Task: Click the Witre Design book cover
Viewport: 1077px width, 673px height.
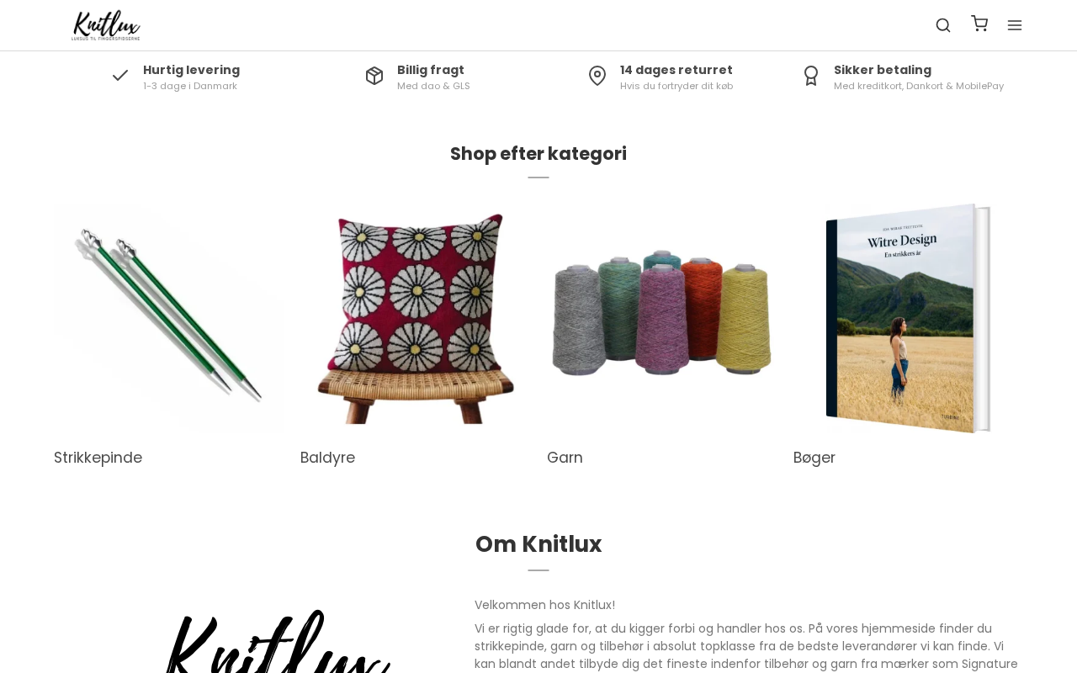Action: 908,317
